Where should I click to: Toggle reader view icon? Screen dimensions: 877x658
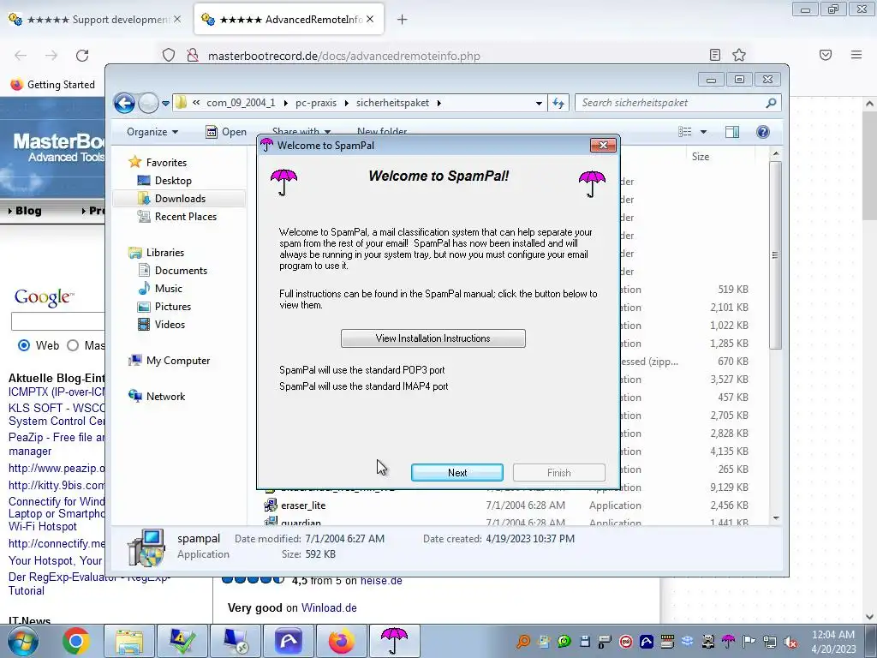(715, 55)
